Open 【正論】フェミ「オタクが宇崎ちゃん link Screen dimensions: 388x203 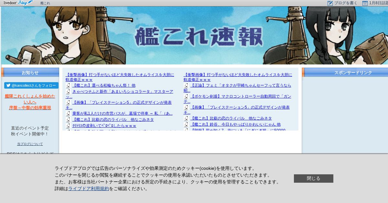tap(237, 88)
